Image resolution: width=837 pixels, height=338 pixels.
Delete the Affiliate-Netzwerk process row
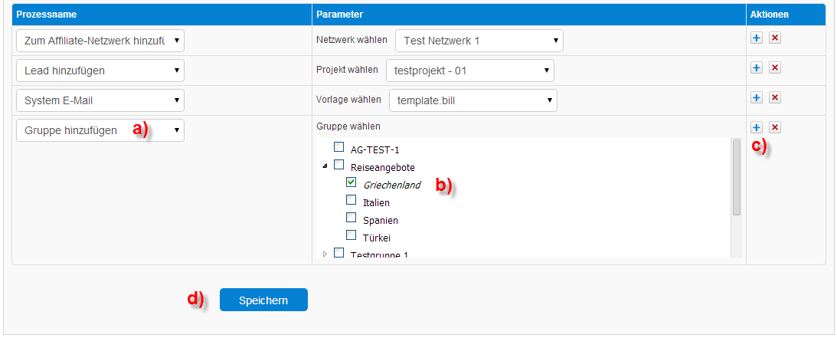[x=775, y=38]
